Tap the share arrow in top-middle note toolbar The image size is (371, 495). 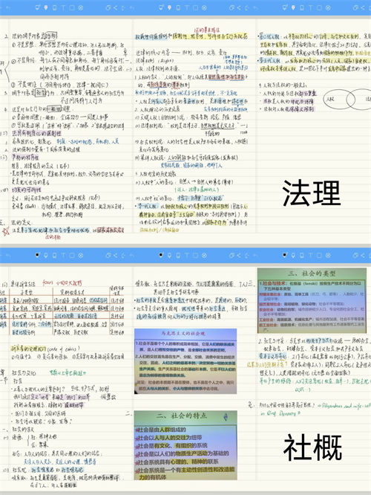click(x=239, y=7)
